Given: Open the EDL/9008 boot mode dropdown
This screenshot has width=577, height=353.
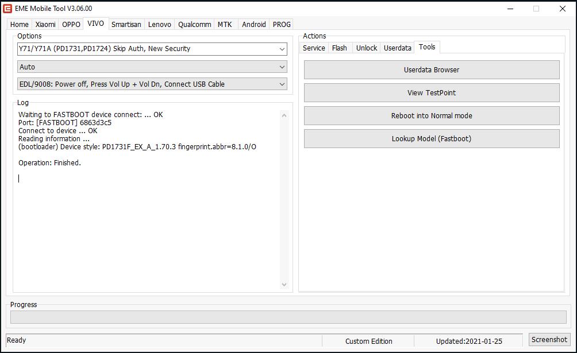Looking at the screenshot, I should pyautogui.click(x=152, y=84).
